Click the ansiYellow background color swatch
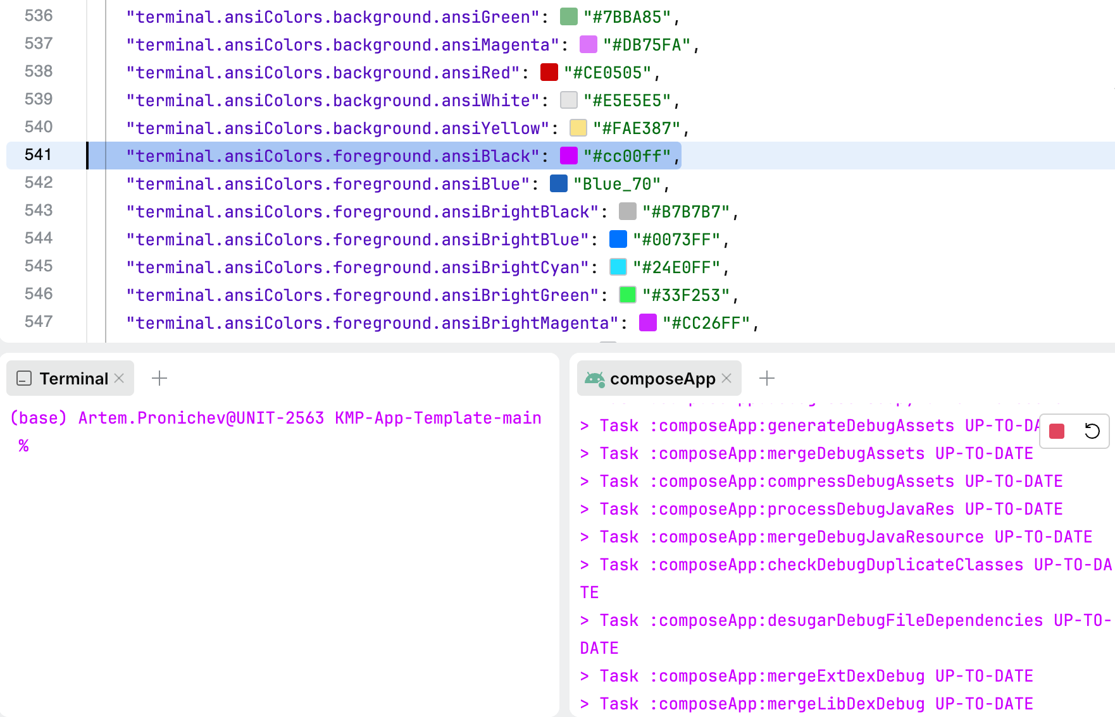This screenshot has width=1115, height=717. tap(578, 128)
